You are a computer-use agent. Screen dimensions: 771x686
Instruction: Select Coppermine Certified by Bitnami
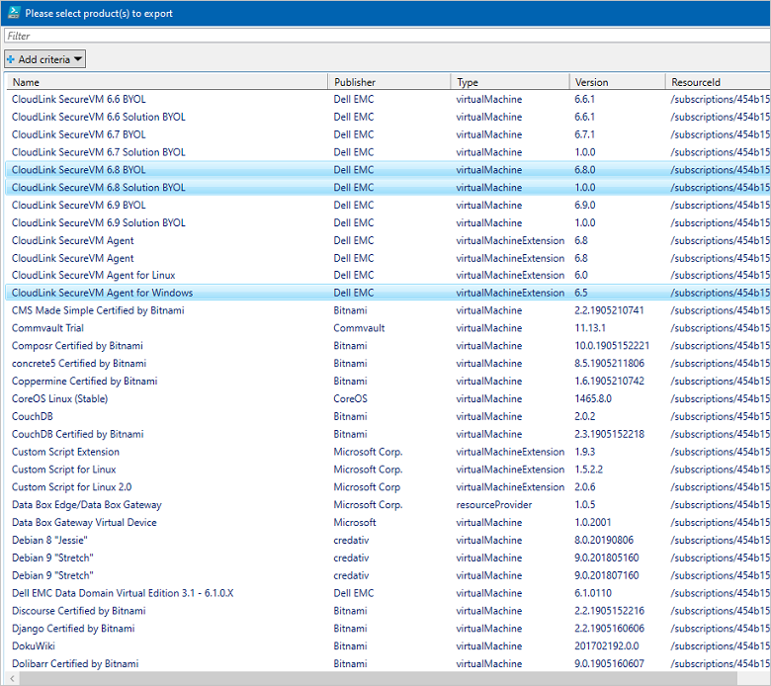[x=387, y=382]
